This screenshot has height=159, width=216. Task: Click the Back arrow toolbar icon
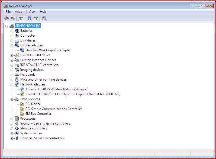click(7, 18)
